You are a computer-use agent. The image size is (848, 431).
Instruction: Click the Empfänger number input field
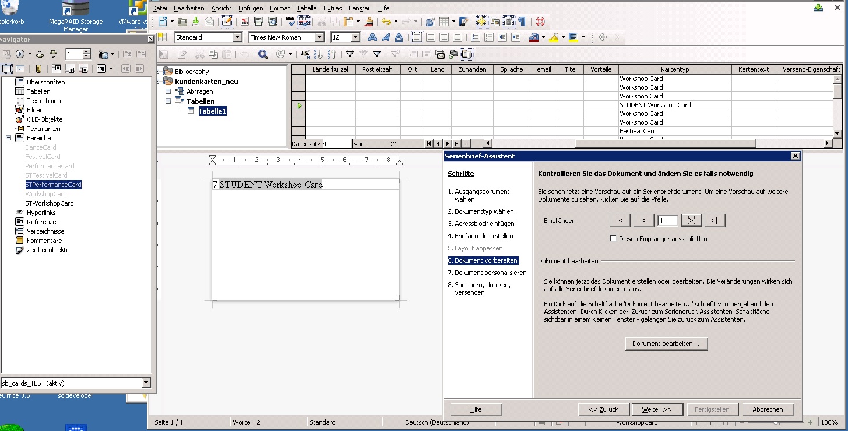667,221
